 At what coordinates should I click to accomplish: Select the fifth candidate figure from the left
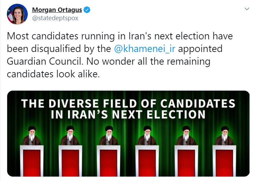[186, 135]
